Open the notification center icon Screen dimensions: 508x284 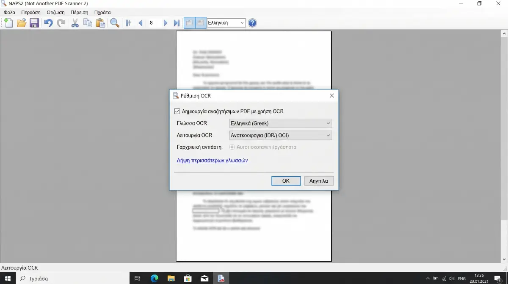[x=498, y=278]
